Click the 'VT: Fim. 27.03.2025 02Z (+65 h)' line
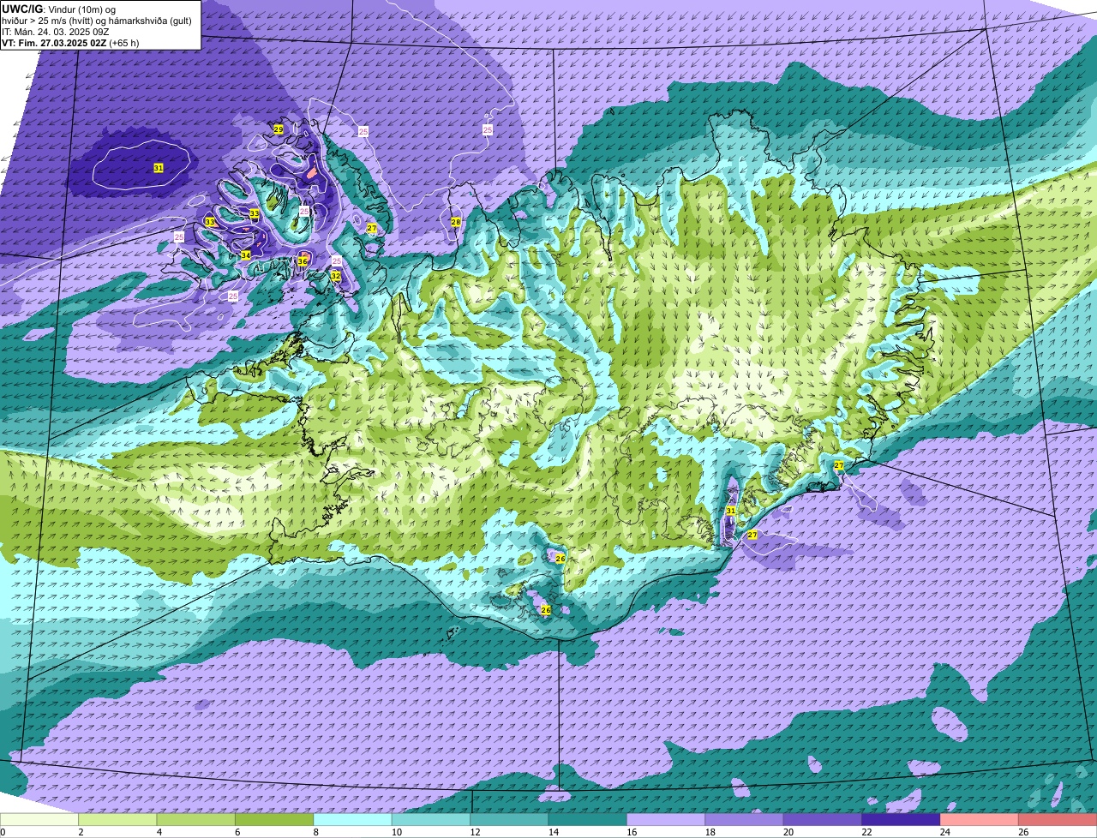This screenshot has height=838, width=1097. point(70,42)
